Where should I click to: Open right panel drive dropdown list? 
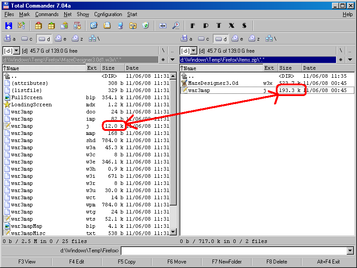193,51
